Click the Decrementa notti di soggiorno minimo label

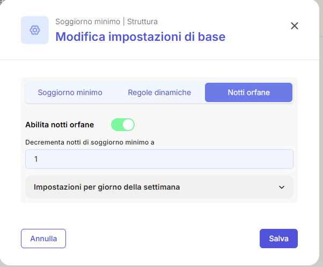click(90, 142)
